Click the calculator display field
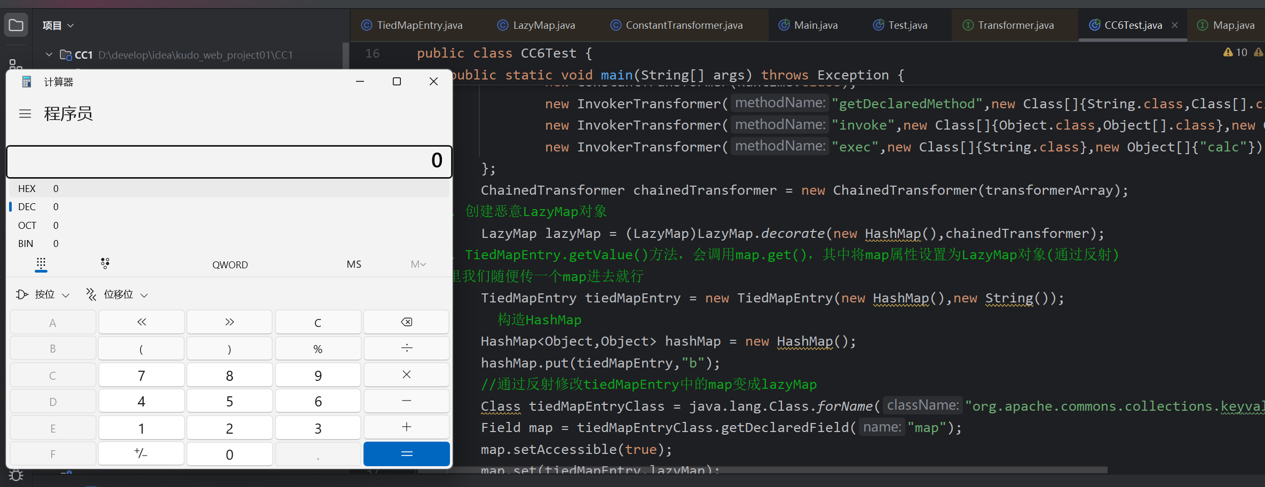Screen dimensions: 1265x487 pyautogui.click(x=229, y=161)
